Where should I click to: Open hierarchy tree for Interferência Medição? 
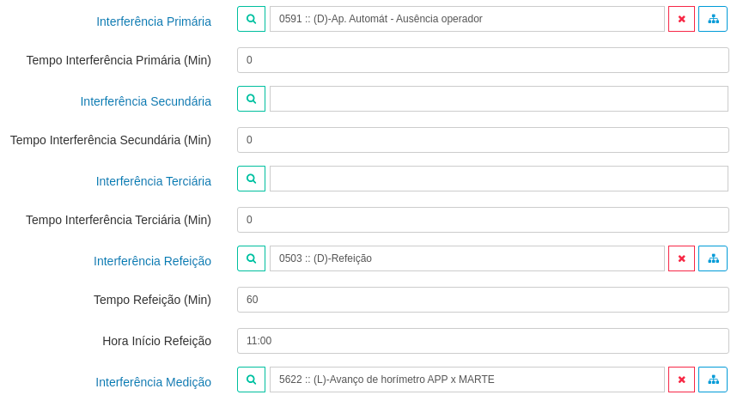pyautogui.click(x=713, y=380)
